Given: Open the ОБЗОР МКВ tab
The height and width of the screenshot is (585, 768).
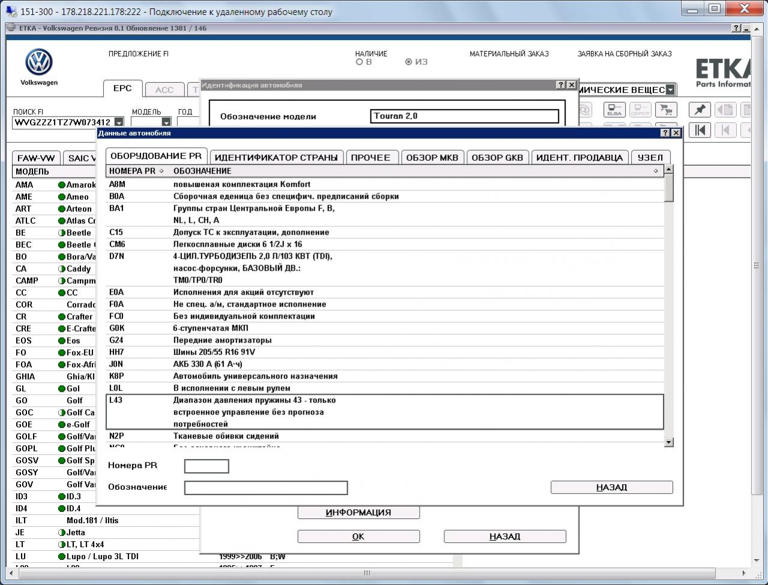Looking at the screenshot, I should [x=432, y=158].
